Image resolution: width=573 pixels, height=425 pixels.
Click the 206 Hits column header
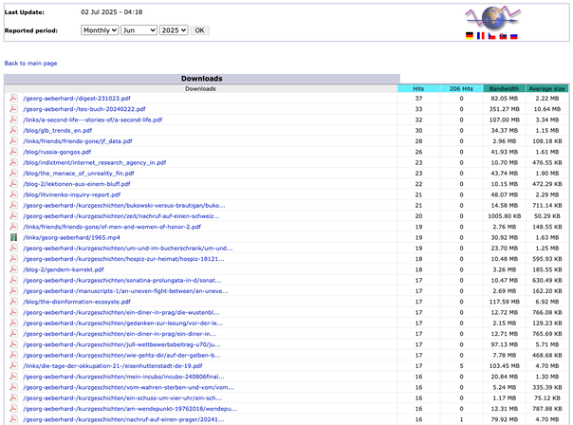click(x=461, y=88)
